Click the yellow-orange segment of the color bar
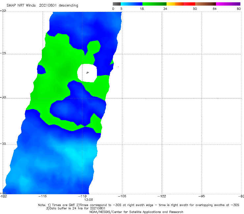The image size is (244, 214). [175, 4]
